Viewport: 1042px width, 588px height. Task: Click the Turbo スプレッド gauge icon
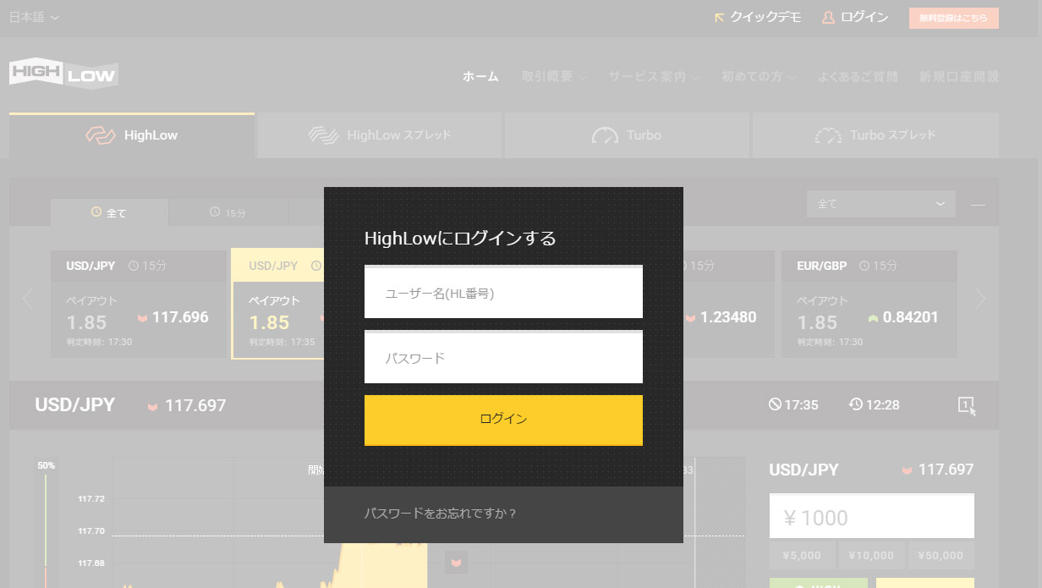click(x=828, y=135)
